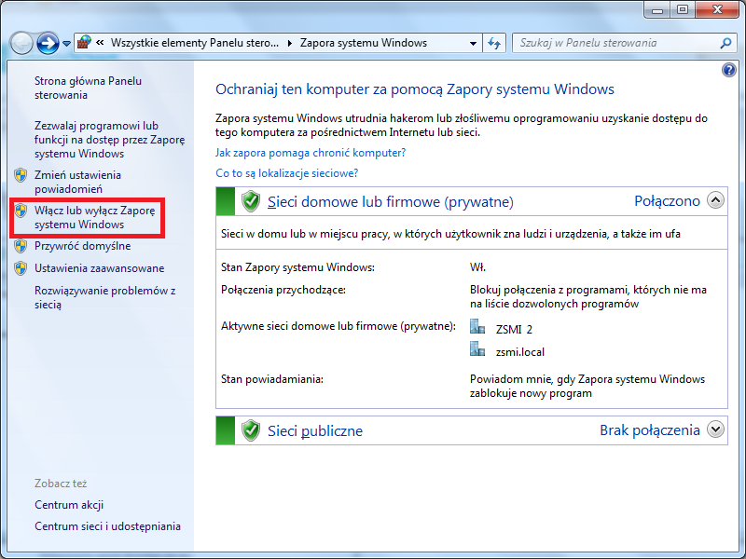
Task: Open the address bar history dropdown arrow
Action: 473,43
